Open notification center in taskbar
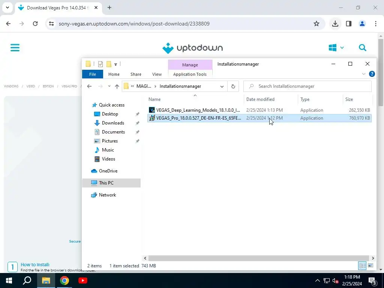Viewport: 384px width, 288px height. coord(372,280)
